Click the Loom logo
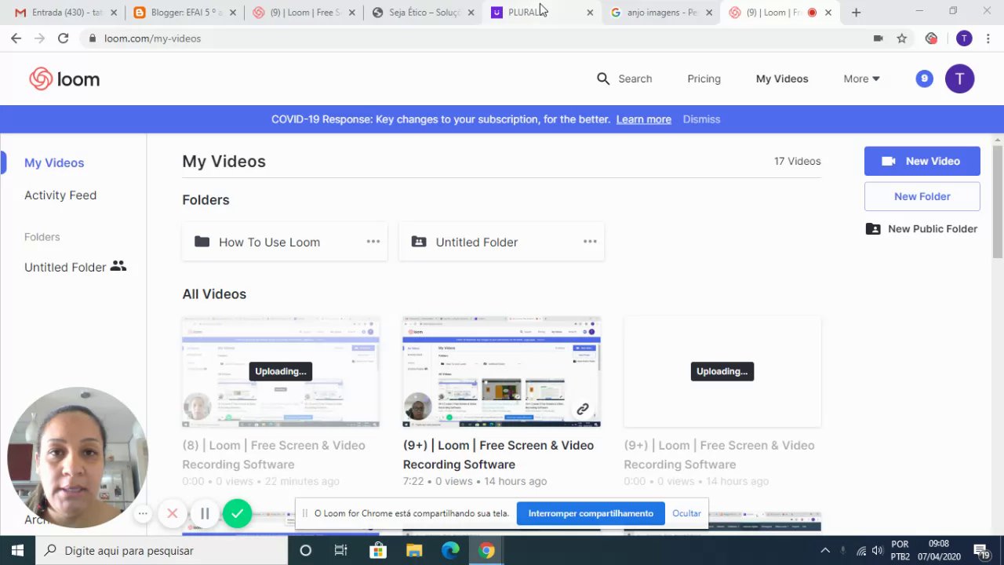The width and height of the screenshot is (1004, 565). [x=64, y=78]
